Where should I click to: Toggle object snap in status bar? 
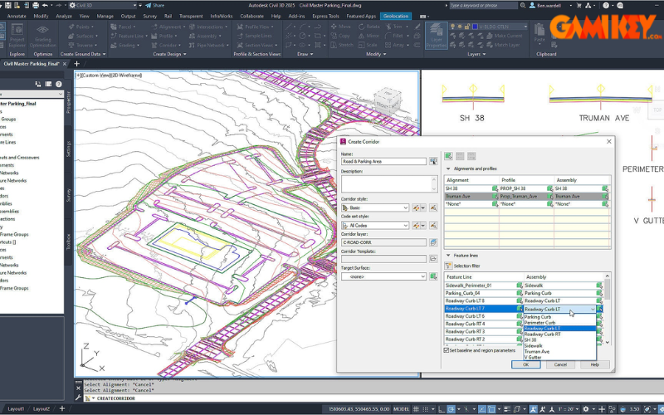tap(491, 409)
